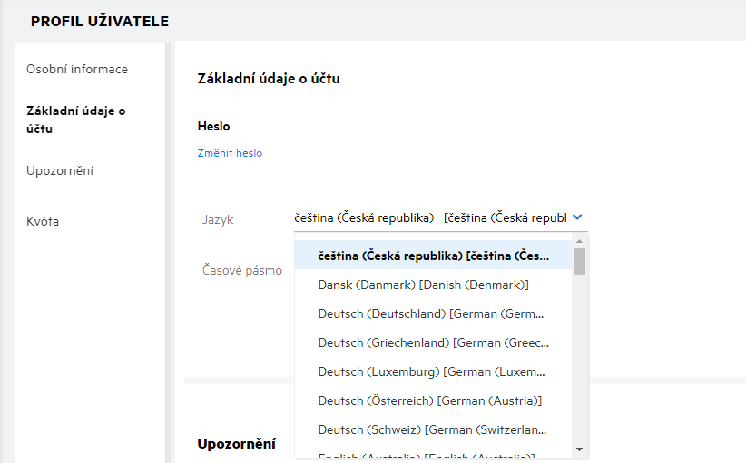Select Deutsch (Schweiz) from the list
Screen dimensions: 746x463
point(433,429)
